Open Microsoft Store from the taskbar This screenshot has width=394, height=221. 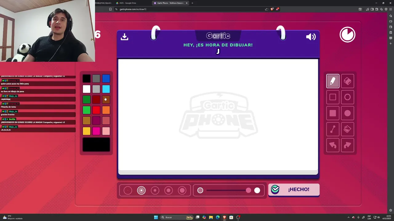pyautogui.click(x=231, y=217)
